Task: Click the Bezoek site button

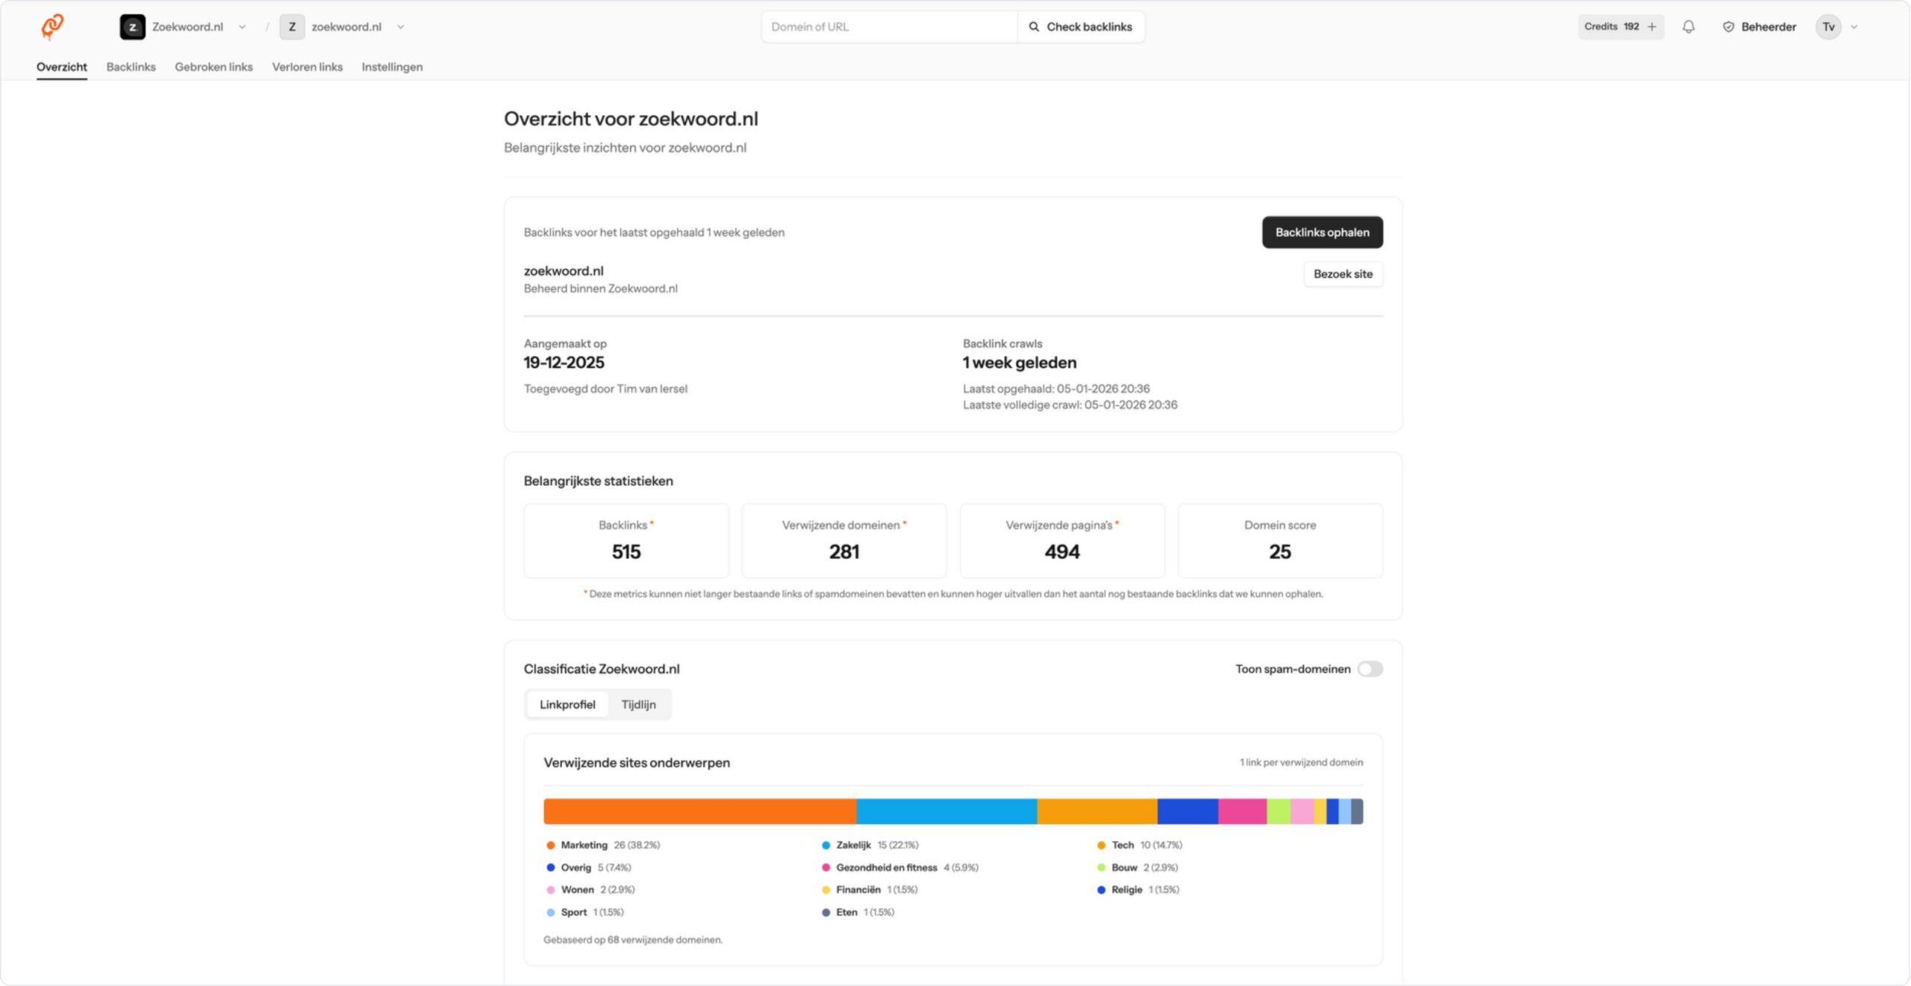Action: (1342, 274)
